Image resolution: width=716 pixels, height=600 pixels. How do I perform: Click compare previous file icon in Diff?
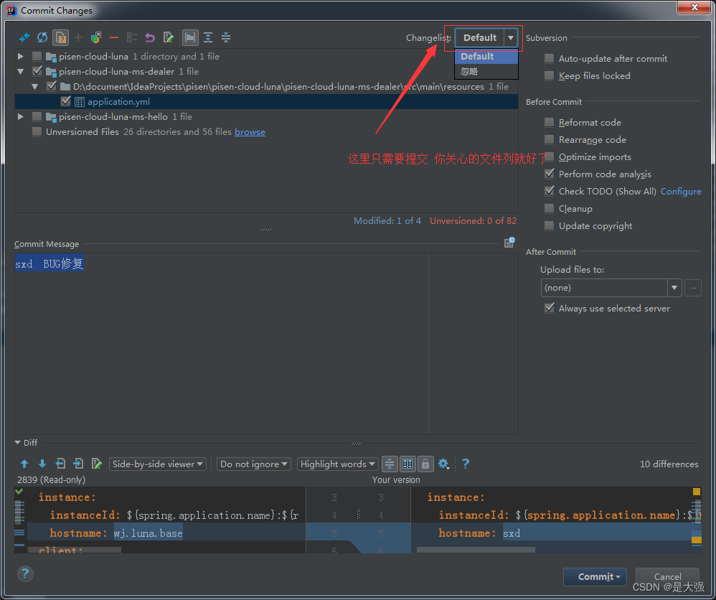point(60,464)
